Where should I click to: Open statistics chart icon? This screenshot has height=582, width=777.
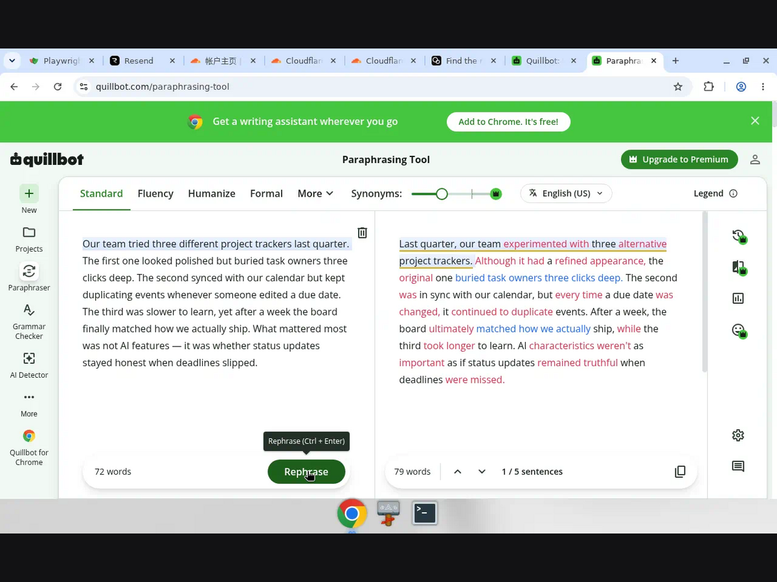click(738, 298)
